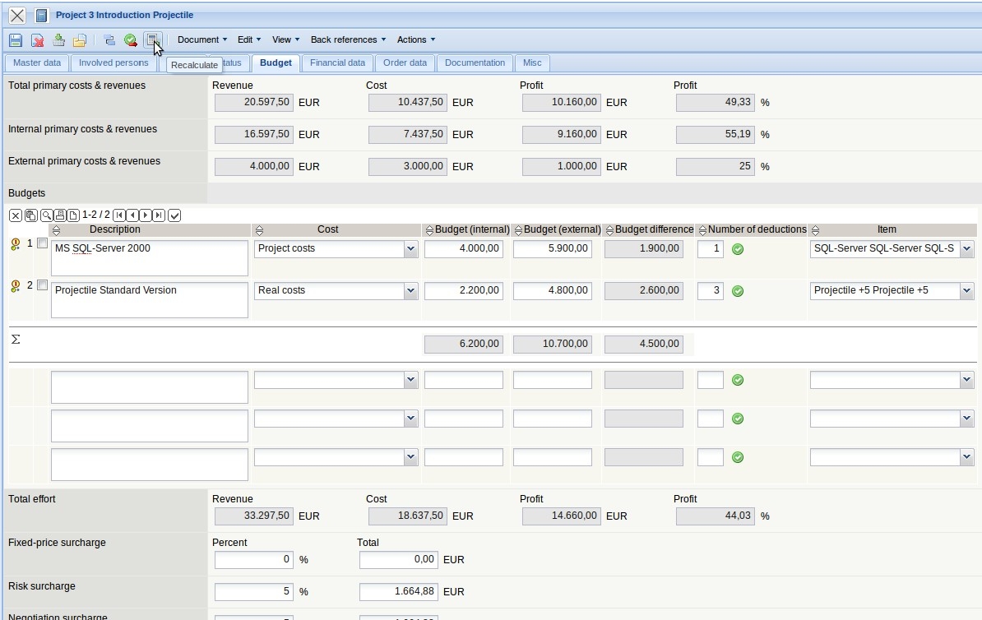Click the Risk surcharge percent field

coord(253,591)
